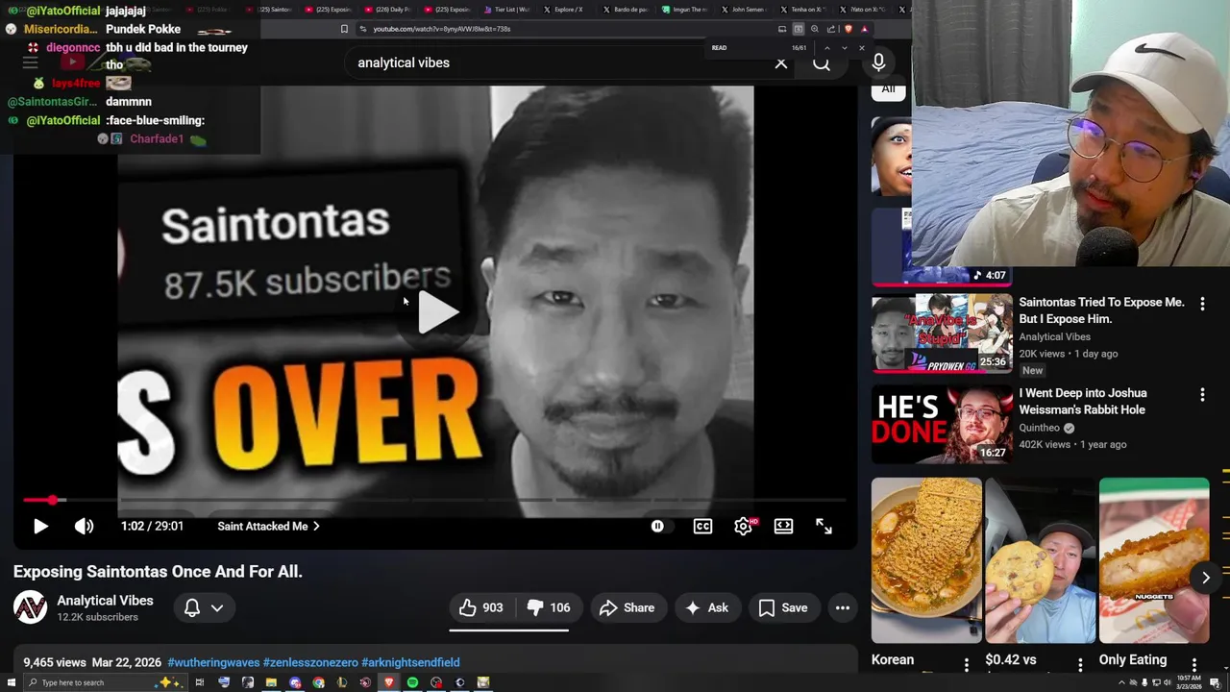Screen dimensions: 1230x692
Task: Open the #arknightsendfield hashtag
Action: pos(410,662)
